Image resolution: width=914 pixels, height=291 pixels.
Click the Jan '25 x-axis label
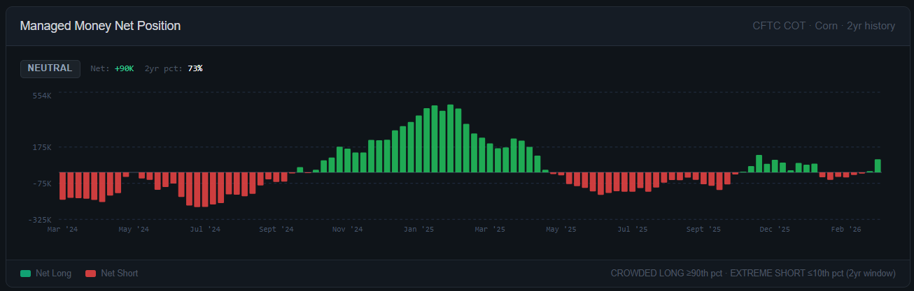click(419, 229)
